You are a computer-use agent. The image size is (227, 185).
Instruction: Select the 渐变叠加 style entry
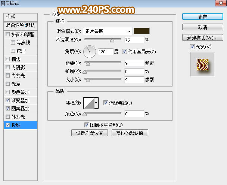(x=21, y=100)
